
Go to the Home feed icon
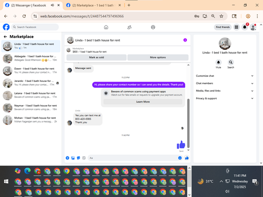tap(106, 27)
